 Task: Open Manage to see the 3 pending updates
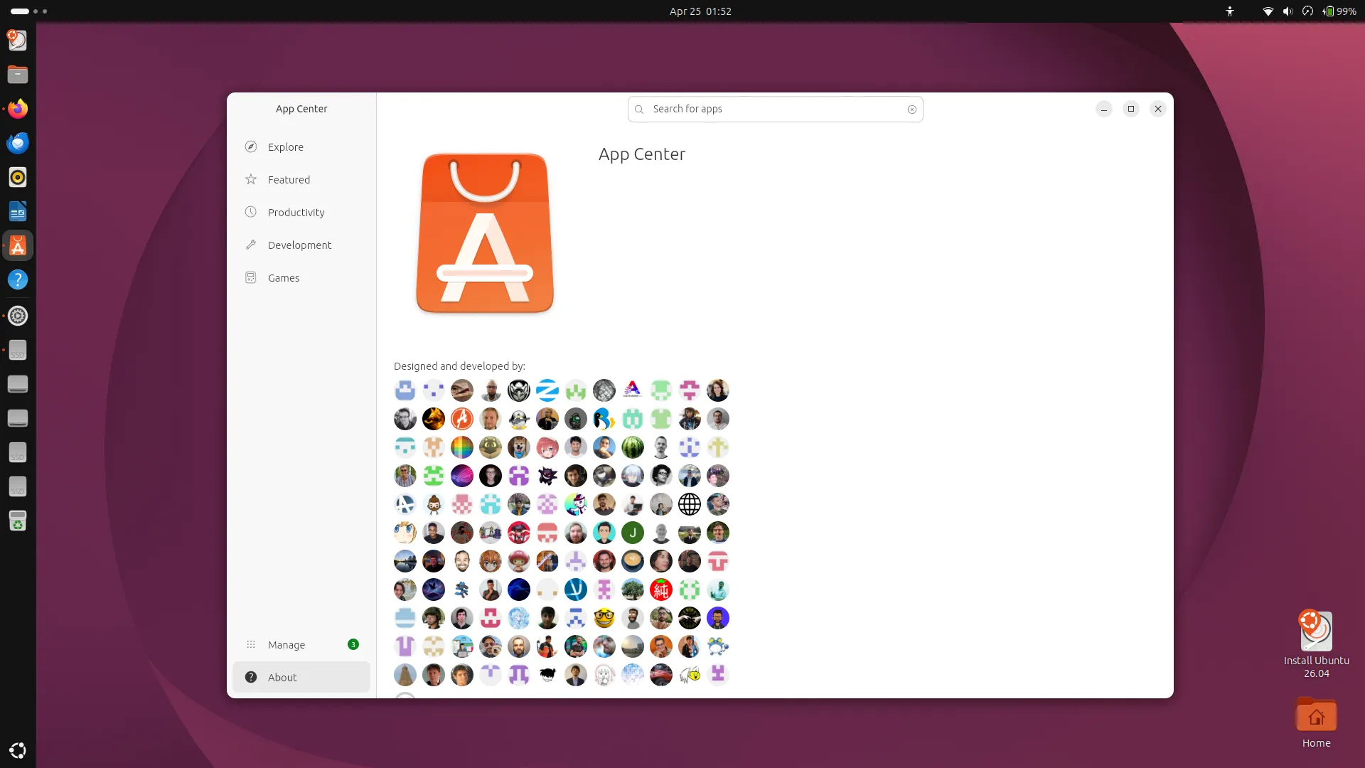tap(287, 644)
